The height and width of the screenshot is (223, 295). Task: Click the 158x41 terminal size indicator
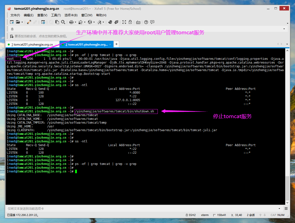point(219,215)
